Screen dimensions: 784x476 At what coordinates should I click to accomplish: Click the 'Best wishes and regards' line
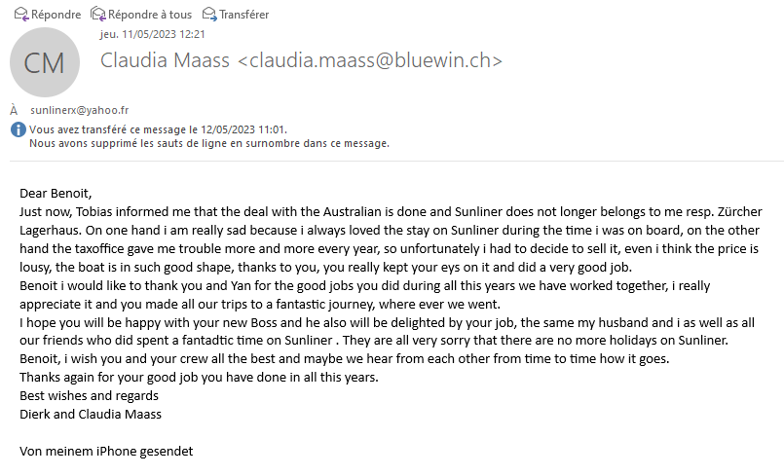click(x=89, y=395)
